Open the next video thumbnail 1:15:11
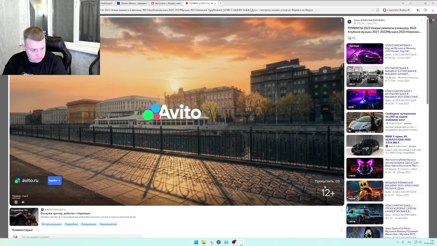The image size is (437, 246). [x=365, y=53]
